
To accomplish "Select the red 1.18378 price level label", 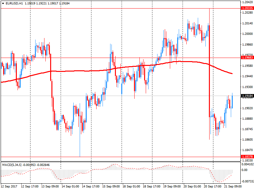I will (x=247, y=157).
